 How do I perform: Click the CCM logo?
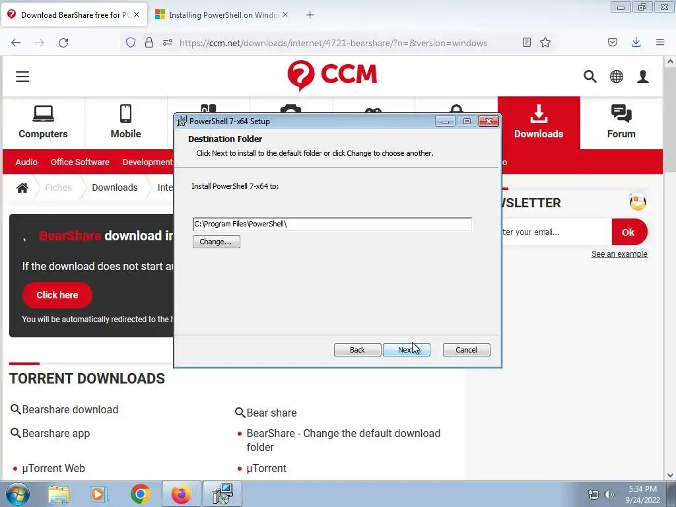tap(332, 75)
